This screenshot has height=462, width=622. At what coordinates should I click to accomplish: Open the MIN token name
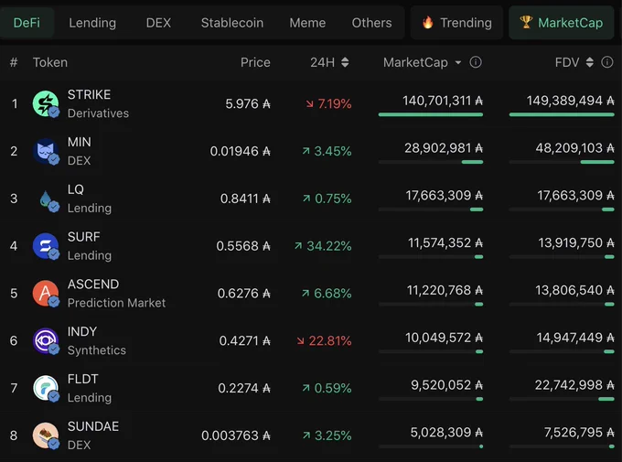(80, 142)
